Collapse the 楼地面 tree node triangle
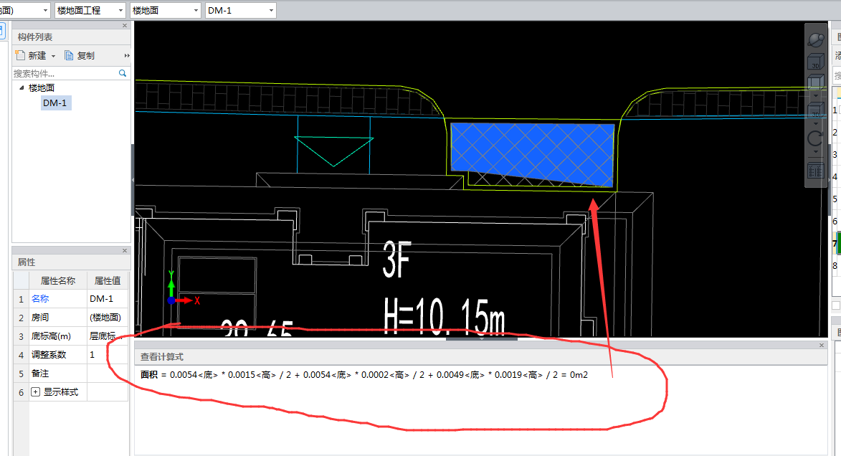The image size is (841, 456). (x=22, y=87)
